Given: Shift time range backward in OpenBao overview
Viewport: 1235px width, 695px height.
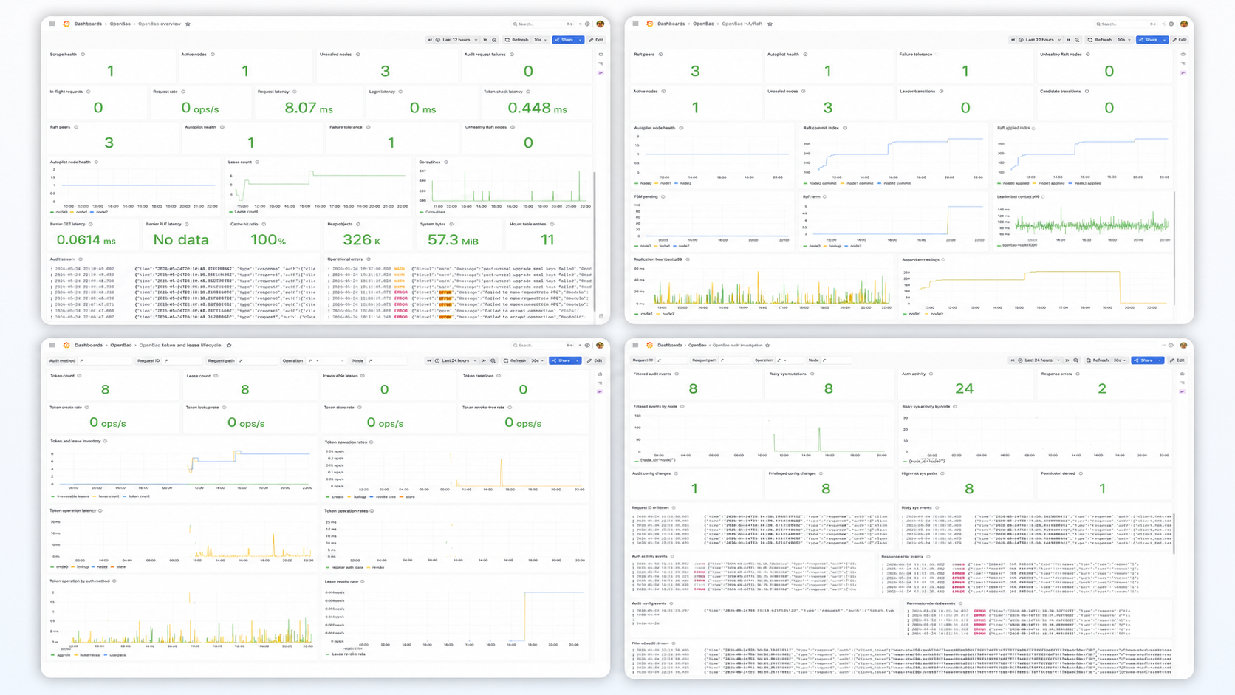Looking at the screenshot, I should 430,40.
